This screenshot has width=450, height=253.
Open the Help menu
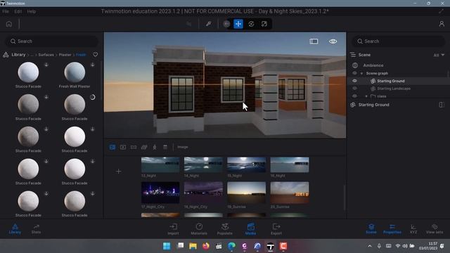[x=31, y=11]
